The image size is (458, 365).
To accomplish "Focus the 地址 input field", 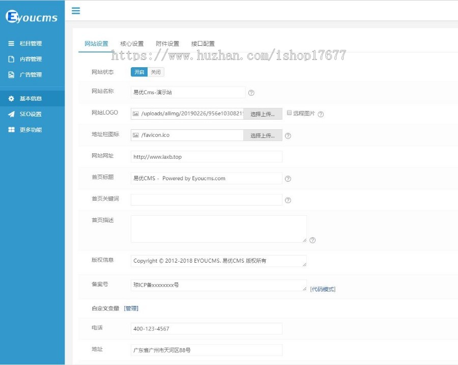I will click(x=207, y=350).
